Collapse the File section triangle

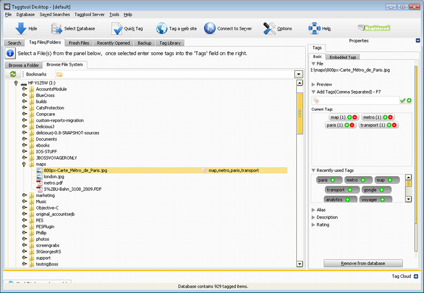313,64
